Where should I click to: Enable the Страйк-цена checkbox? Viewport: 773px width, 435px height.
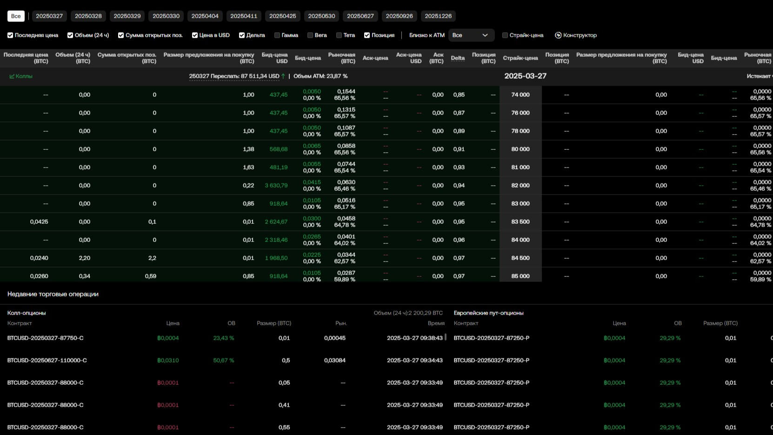tap(505, 35)
